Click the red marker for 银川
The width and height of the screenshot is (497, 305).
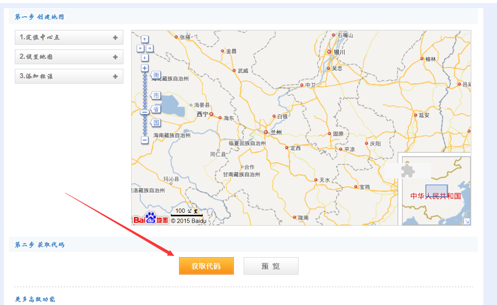pos(329,52)
